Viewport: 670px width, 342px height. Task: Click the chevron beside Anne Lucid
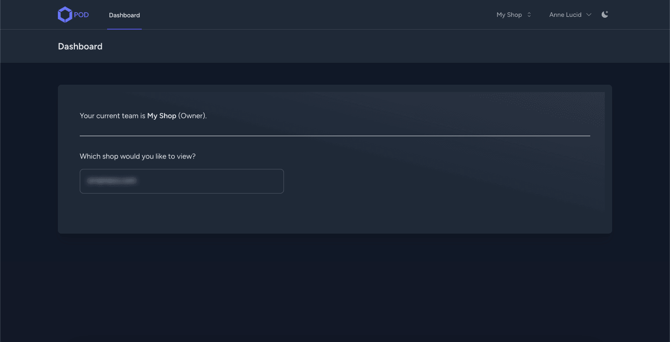[x=589, y=14]
